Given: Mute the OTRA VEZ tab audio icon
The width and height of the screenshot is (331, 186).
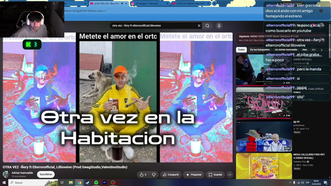Looking at the screenshot, I should pyautogui.click(x=122, y=4).
